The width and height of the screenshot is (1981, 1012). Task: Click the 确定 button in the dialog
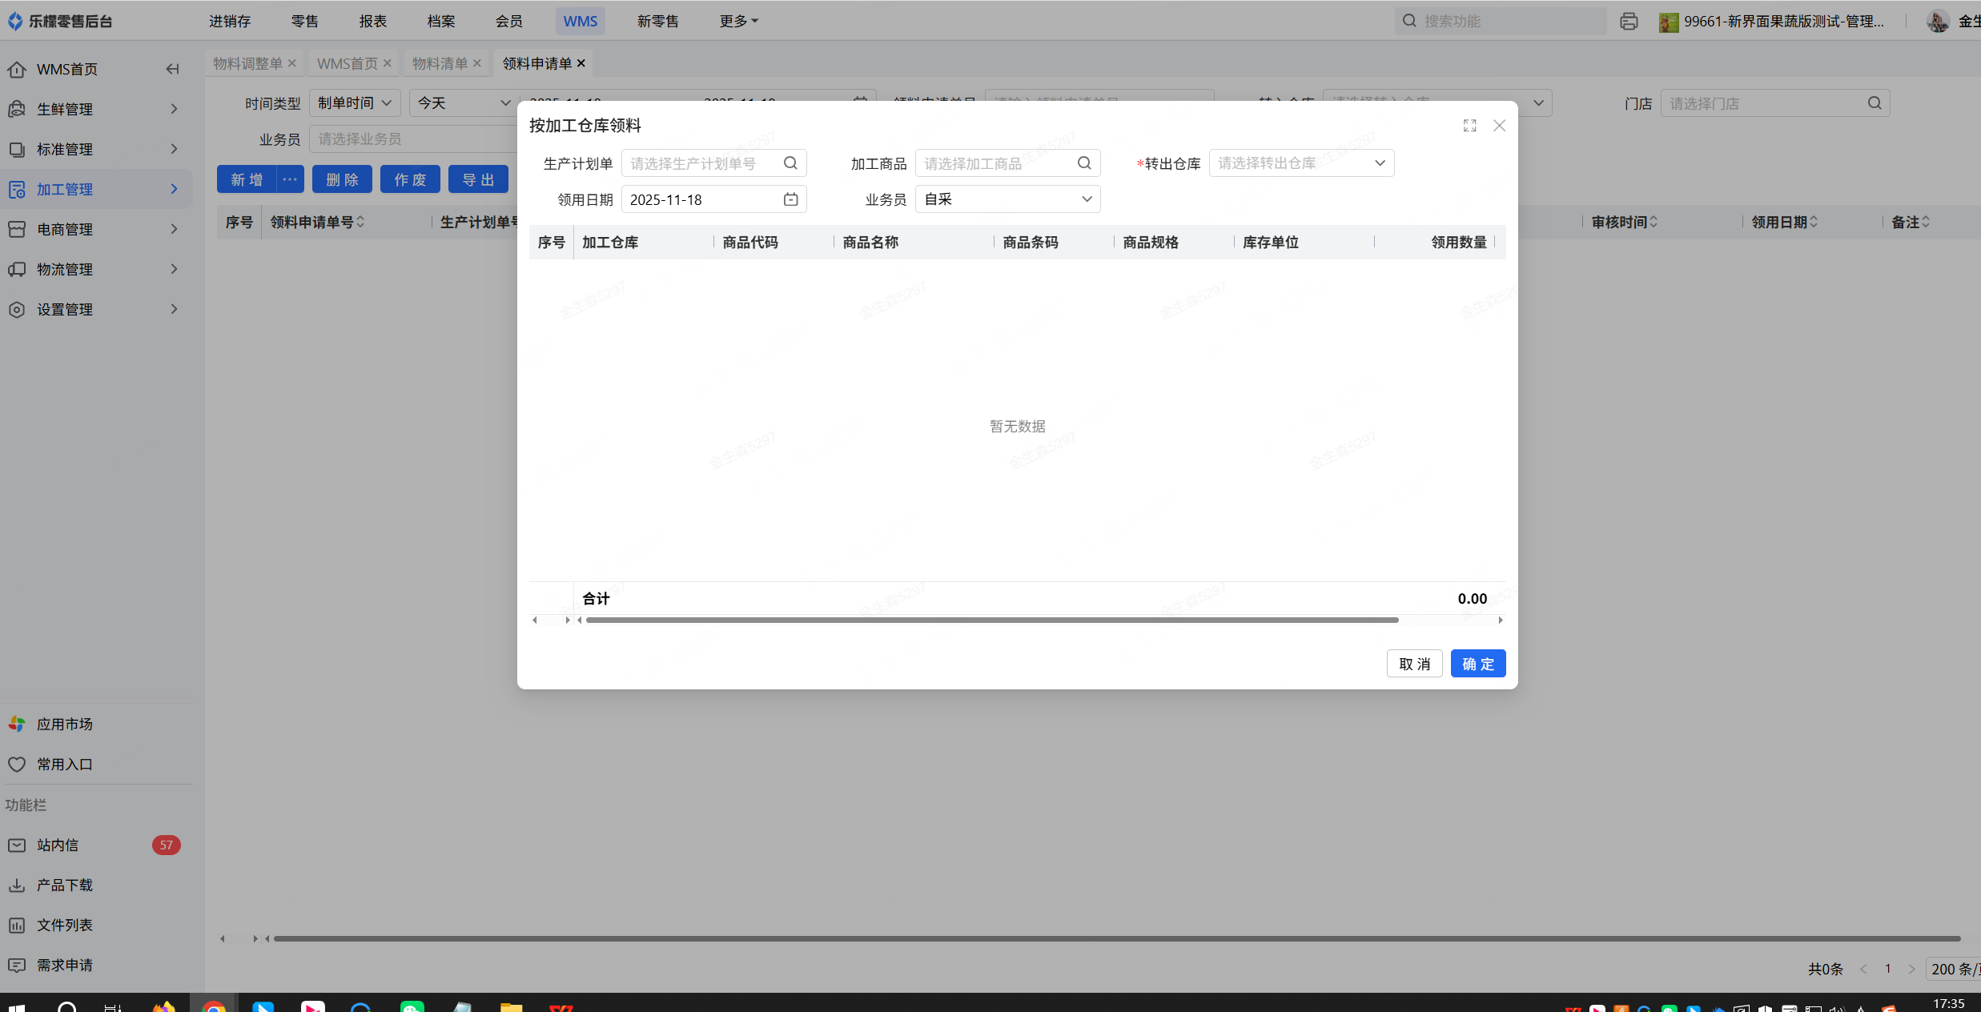tap(1477, 664)
